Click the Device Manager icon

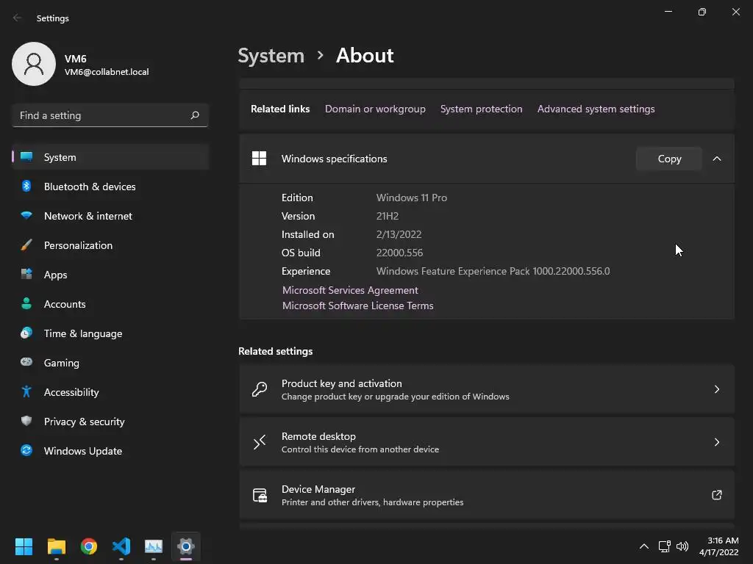(x=260, y=495)
